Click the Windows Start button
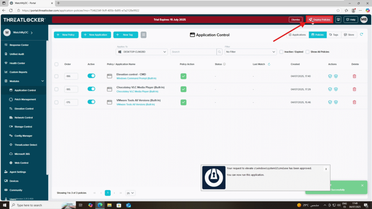The image size is (372, 209). pos(4,205)
